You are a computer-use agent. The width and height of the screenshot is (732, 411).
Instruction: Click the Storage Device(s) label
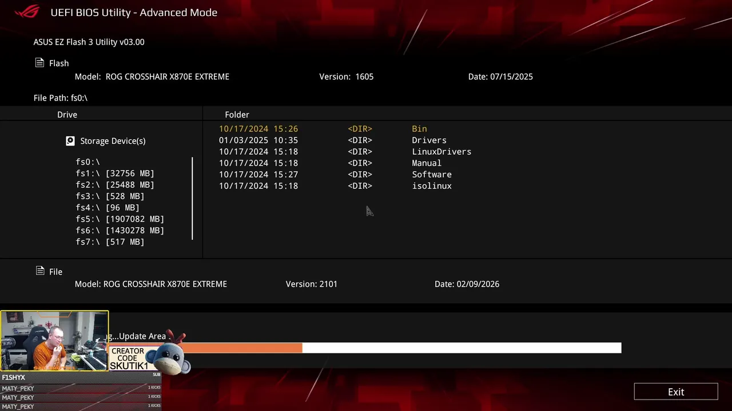tap(113, 141)
